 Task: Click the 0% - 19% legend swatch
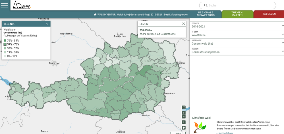(5, 56)
